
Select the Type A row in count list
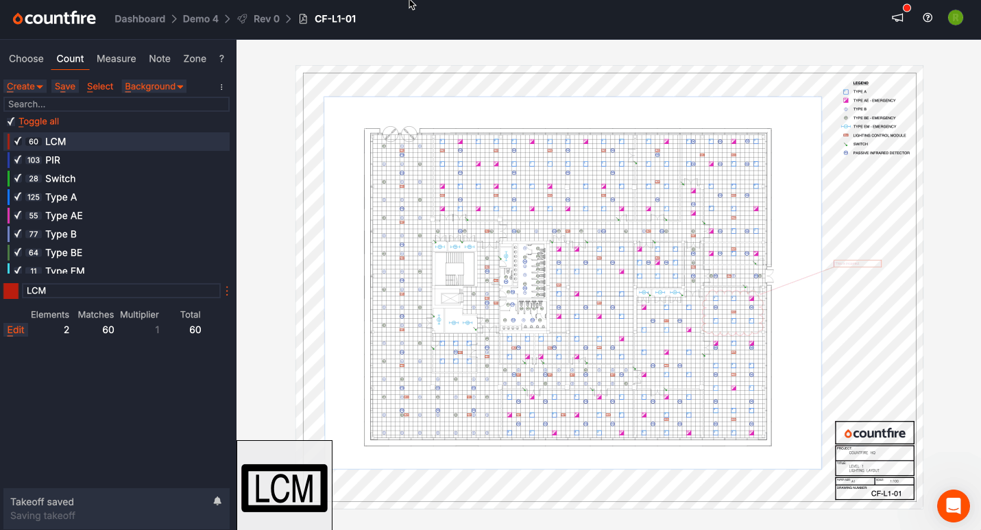point(117,197)
